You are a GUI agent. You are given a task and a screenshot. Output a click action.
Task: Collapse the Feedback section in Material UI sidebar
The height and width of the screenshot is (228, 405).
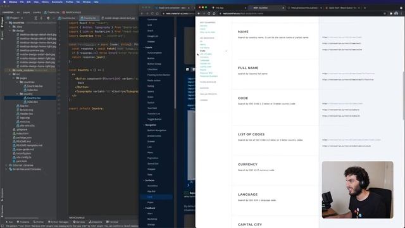[x=149, y=208]
